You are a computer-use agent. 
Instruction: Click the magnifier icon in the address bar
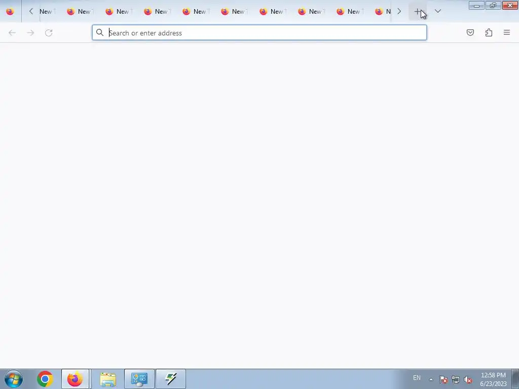(100, 32)
